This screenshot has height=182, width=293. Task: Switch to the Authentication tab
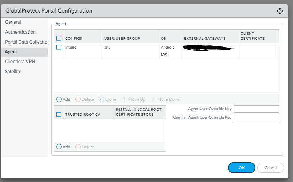click(20, 32)
